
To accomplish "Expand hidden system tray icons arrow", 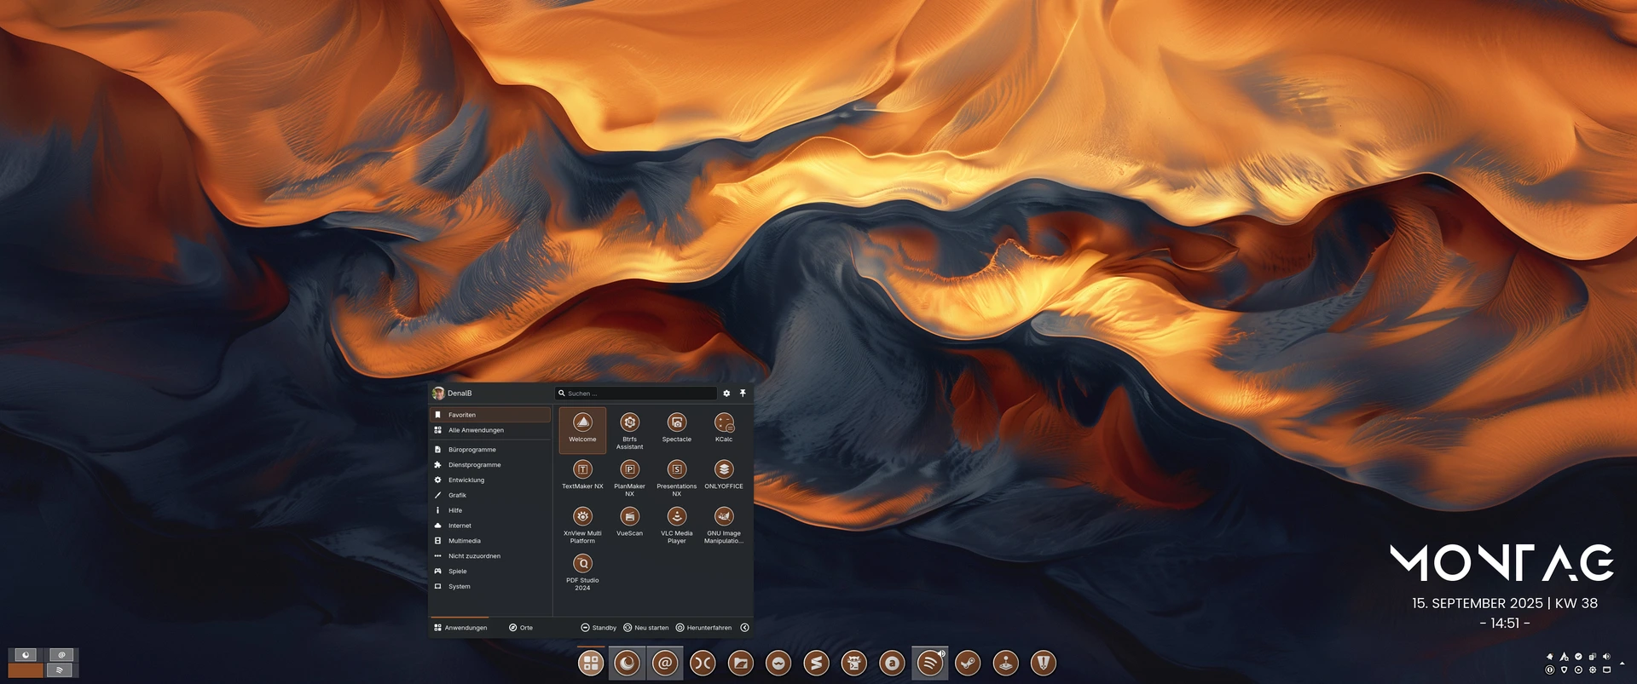I will click(1623, 663).
